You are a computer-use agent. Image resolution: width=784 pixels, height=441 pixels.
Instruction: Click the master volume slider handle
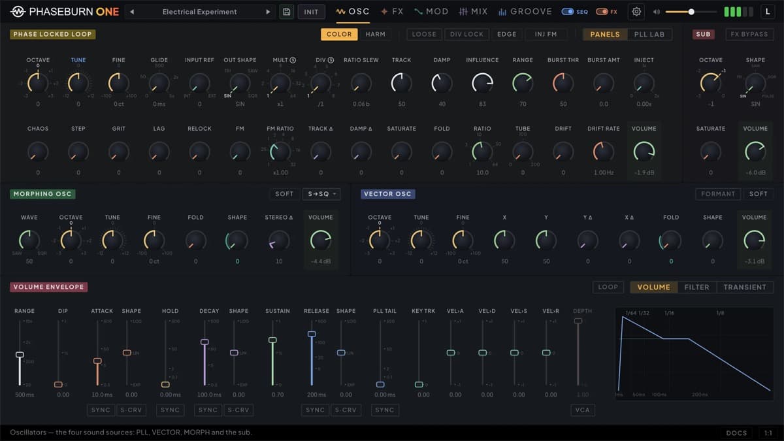691,12
